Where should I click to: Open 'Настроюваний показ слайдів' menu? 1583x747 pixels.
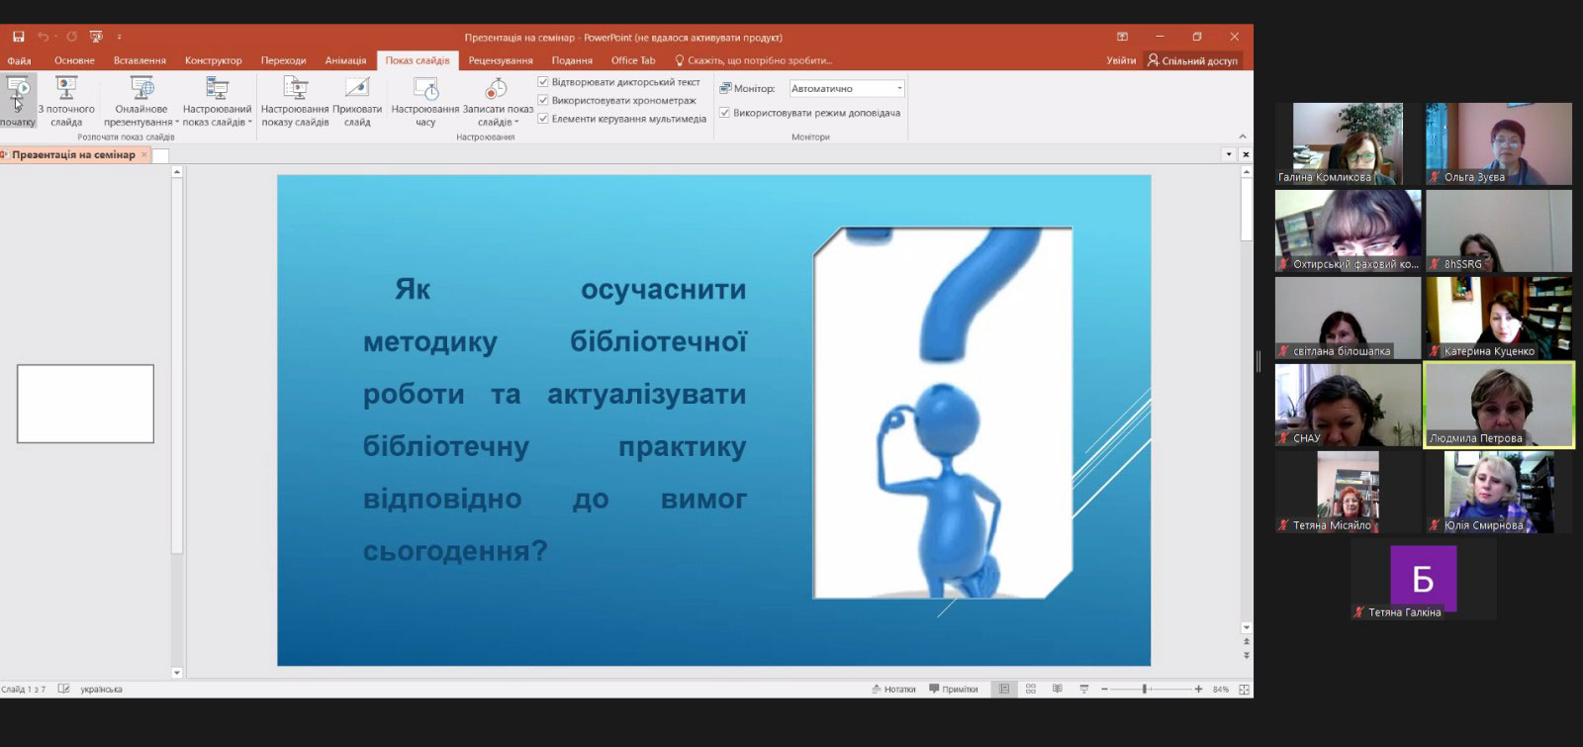tap(217, 101)
